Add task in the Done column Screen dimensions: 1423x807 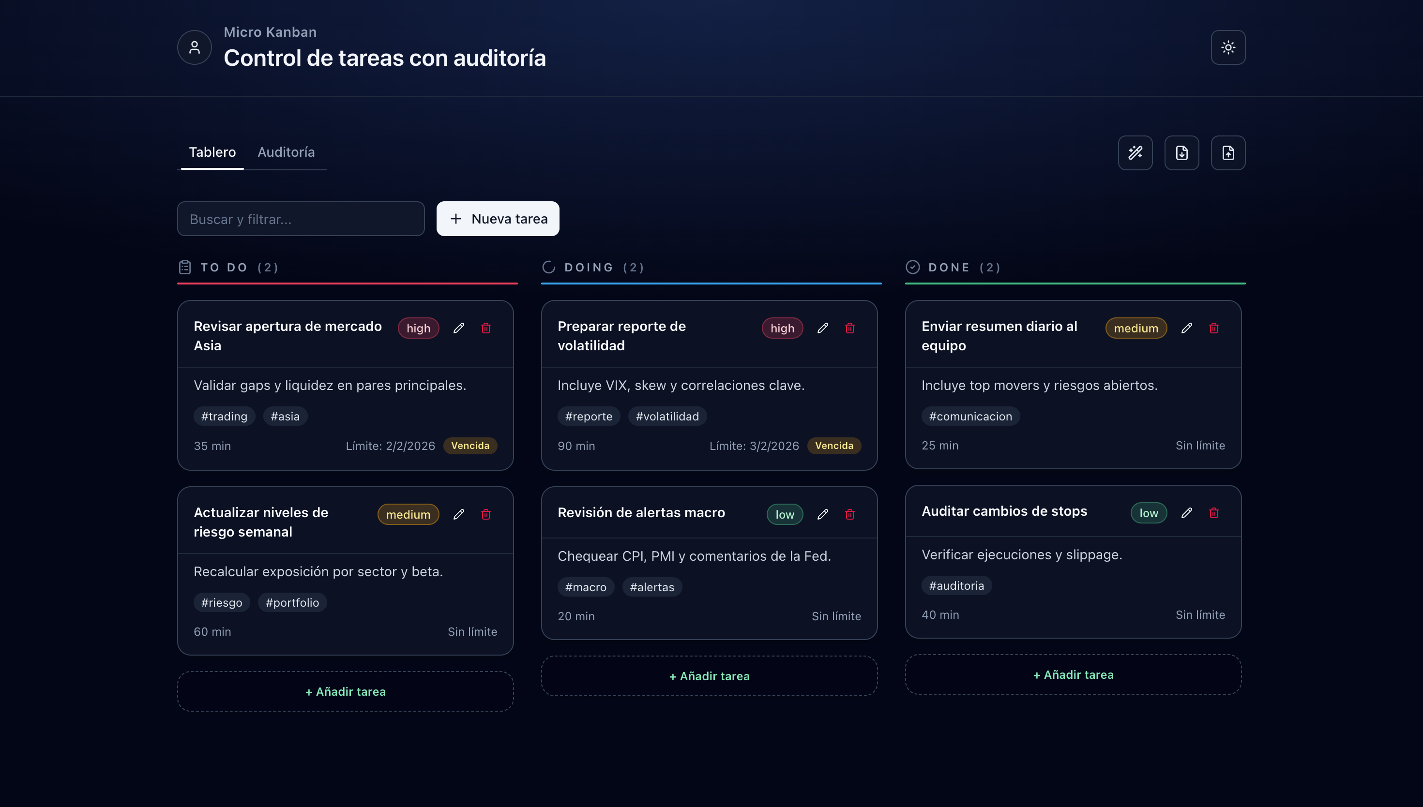pyautogui.click(x=1073, y=674)
